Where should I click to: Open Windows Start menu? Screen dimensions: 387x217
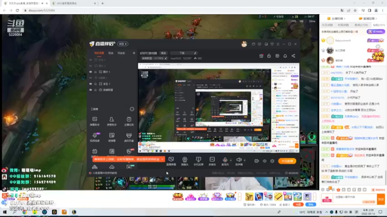5,212
